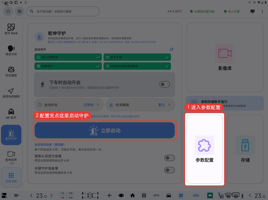The height and width of the screenshot is (200, 268).
Task: Click the 核心引擎 status label
Action: tap(232, 11)
